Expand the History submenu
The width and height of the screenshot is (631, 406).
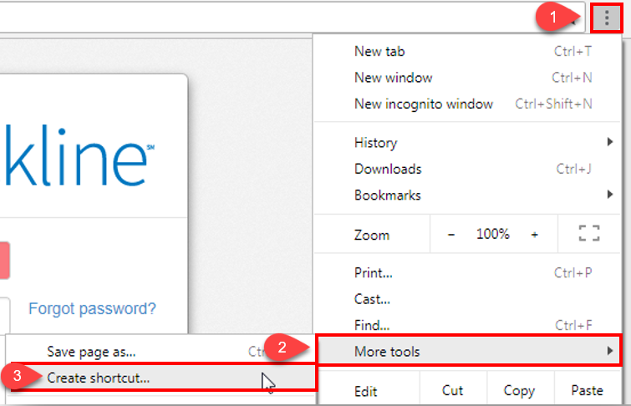point(376,143)
